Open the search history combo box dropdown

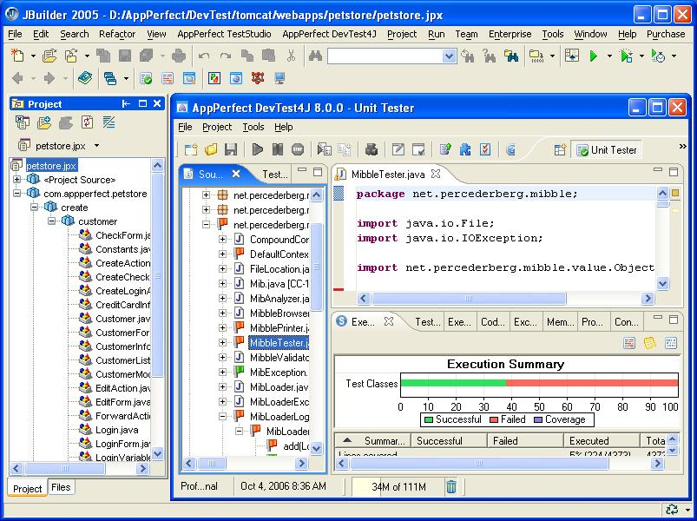point(450,56)
